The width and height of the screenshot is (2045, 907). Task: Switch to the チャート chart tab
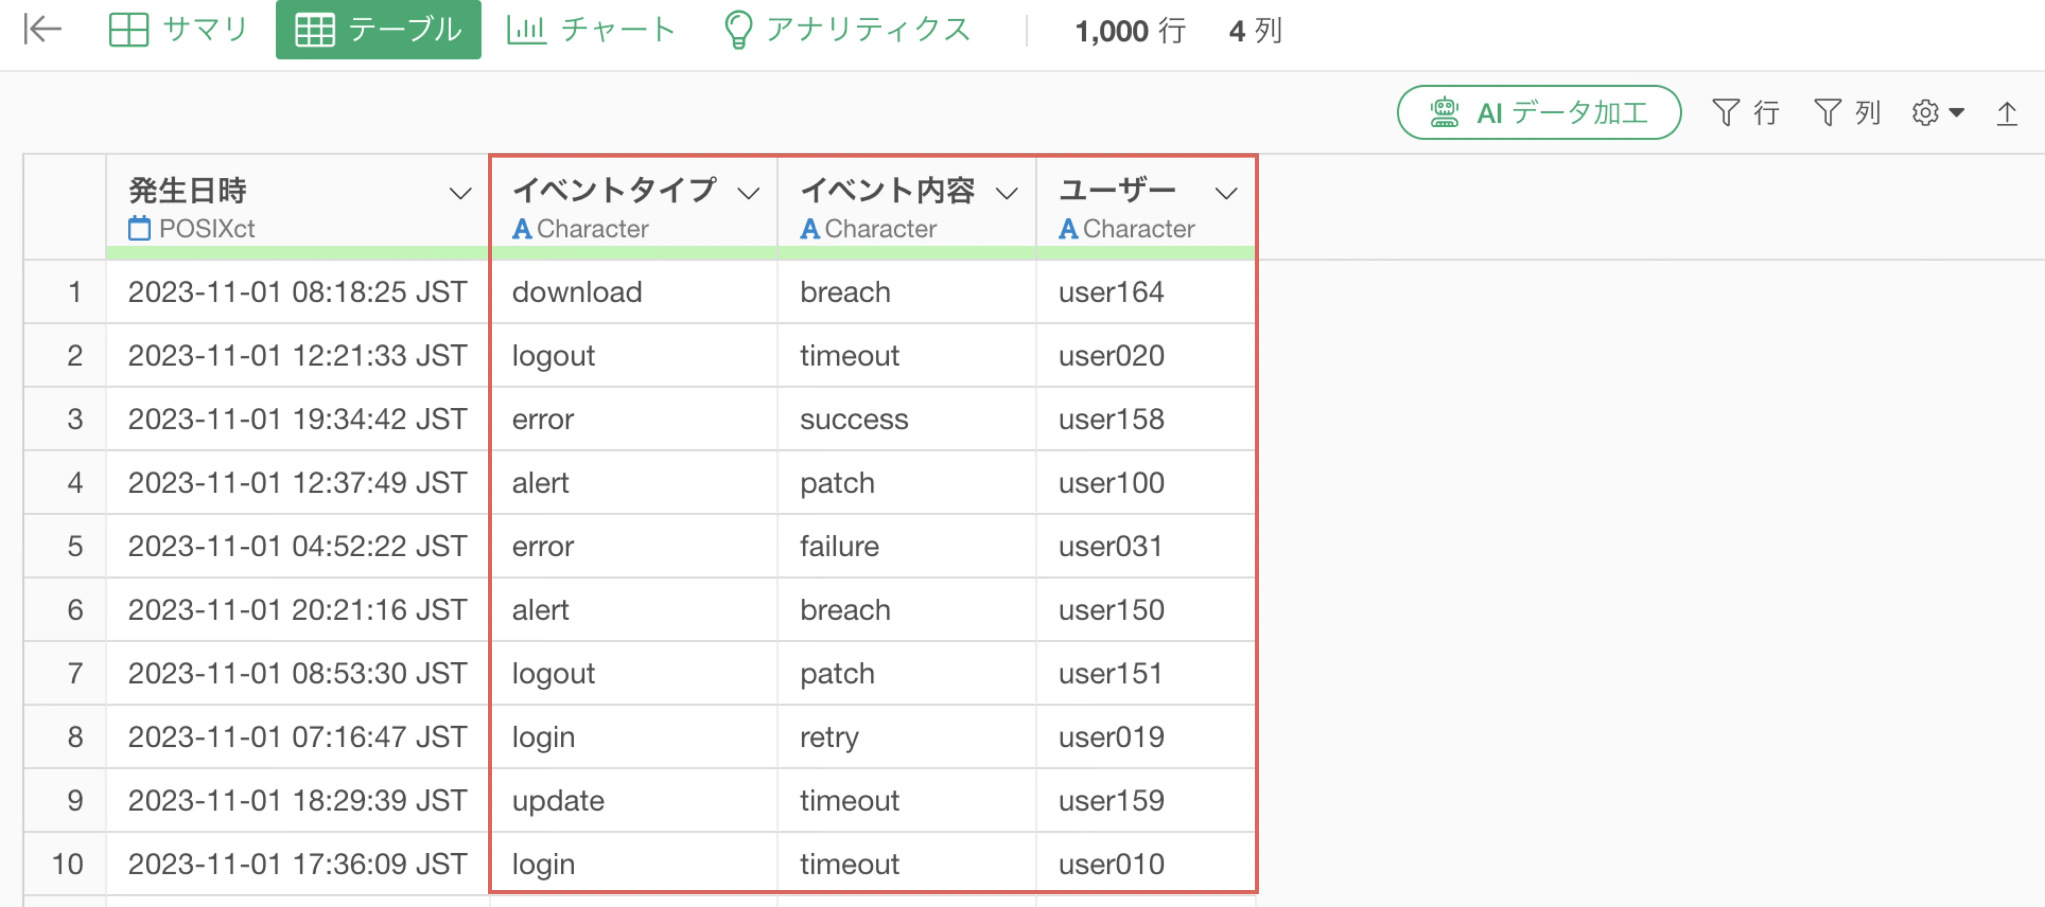click(591, 30)
